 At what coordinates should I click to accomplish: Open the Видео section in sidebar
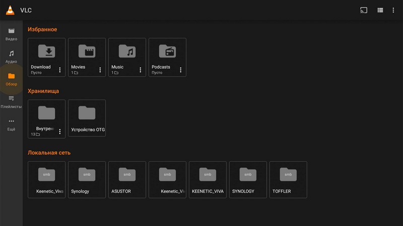11,34
